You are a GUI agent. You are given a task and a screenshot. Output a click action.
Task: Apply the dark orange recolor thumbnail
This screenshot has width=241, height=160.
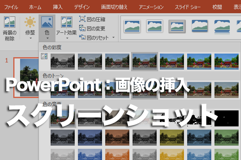coord(117,138)
